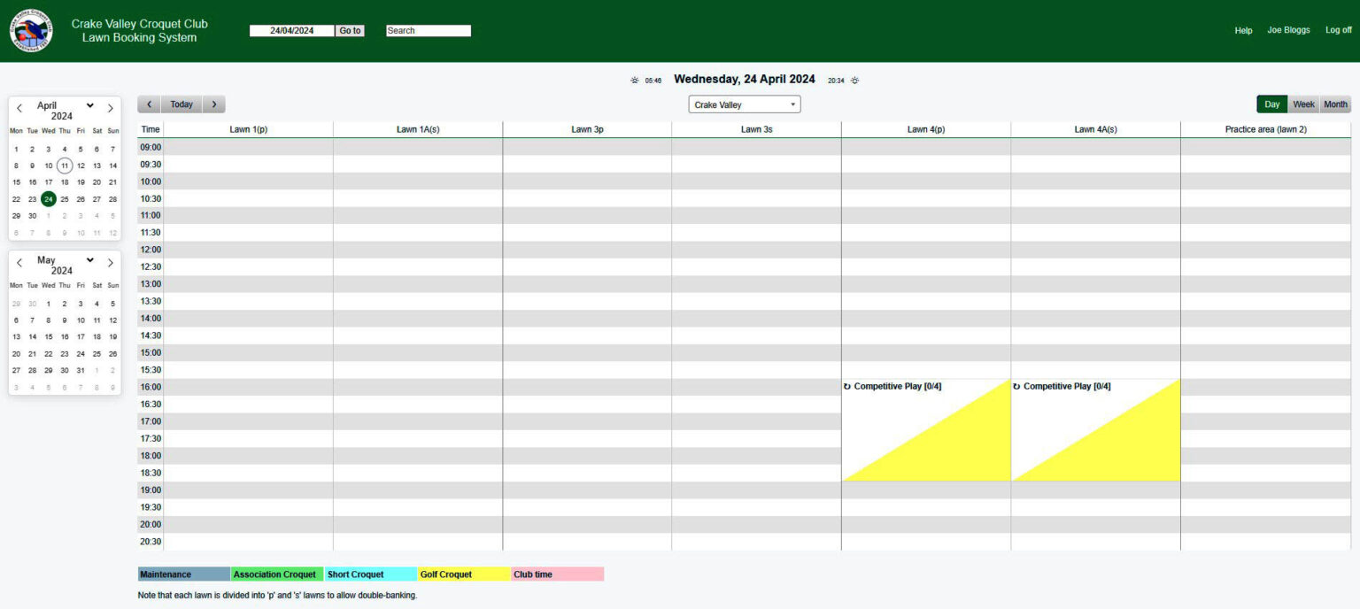The height and width of the screenshot is (609, 1360).
Task: Select May 15 in the mini calendar
Action: [x=48, y=336]
